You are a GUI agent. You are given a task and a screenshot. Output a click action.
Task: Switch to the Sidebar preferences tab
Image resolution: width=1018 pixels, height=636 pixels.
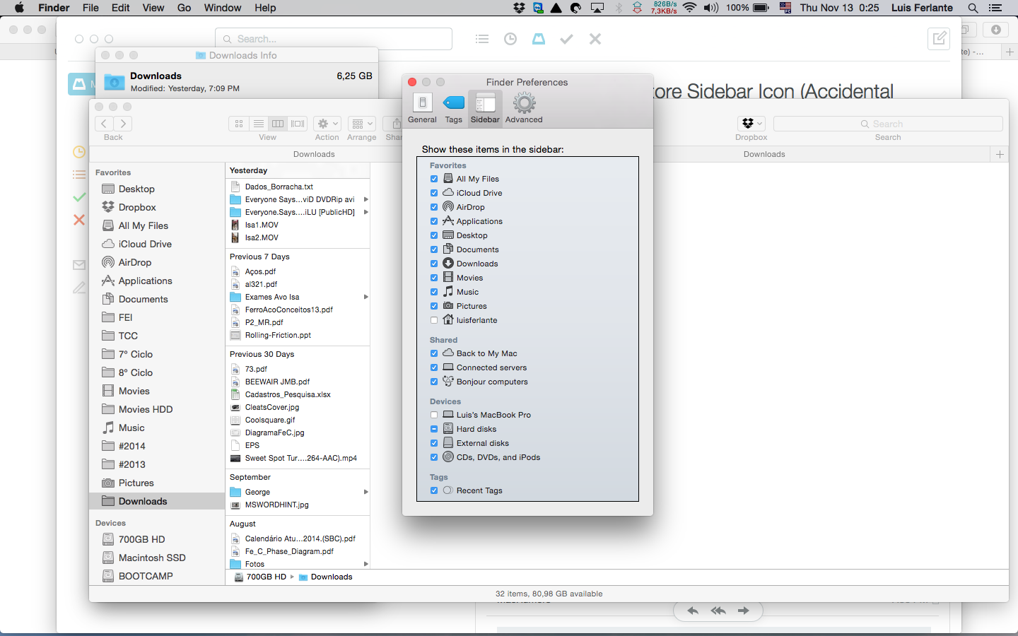coord(485,108)
